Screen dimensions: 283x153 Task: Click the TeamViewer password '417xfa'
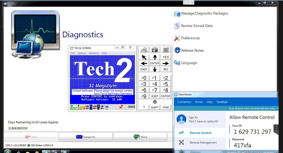pyautogui.click(x=242, y=145)
